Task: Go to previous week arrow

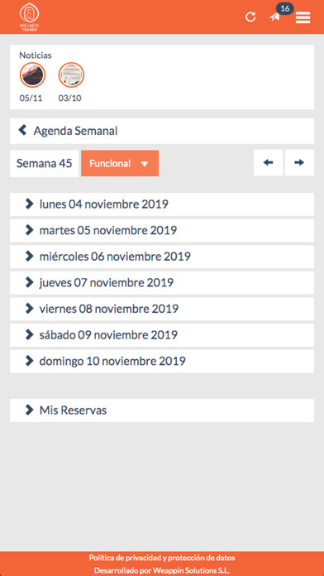Action: click(x=269, y=162)
